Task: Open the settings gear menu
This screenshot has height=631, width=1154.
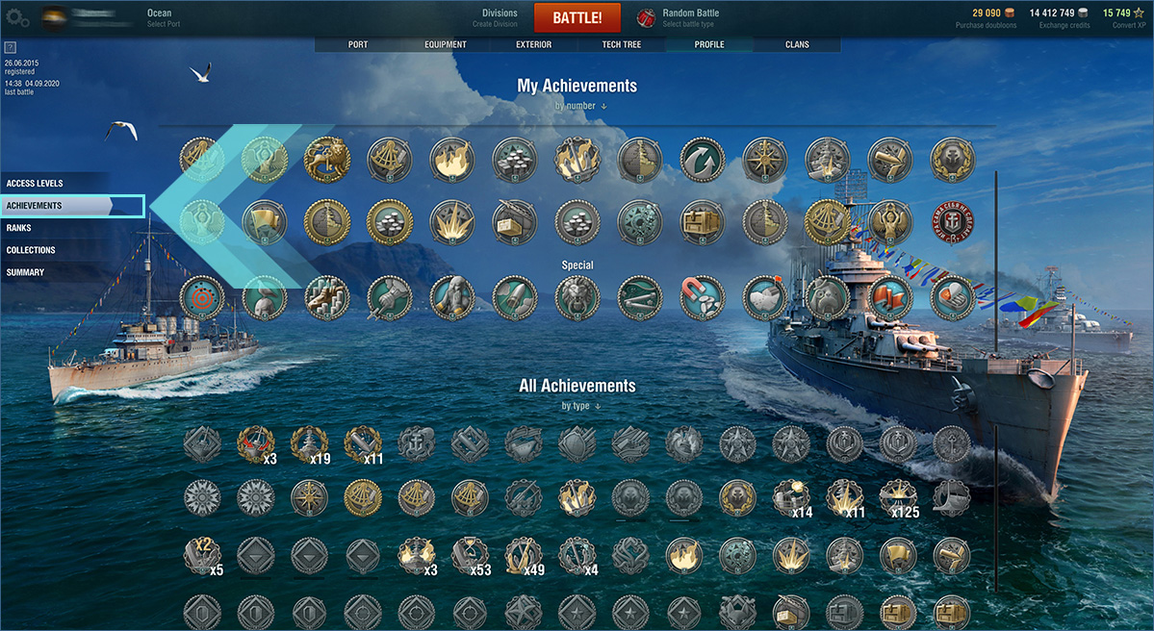Action: pyautogui.click(x=17, y=17)
